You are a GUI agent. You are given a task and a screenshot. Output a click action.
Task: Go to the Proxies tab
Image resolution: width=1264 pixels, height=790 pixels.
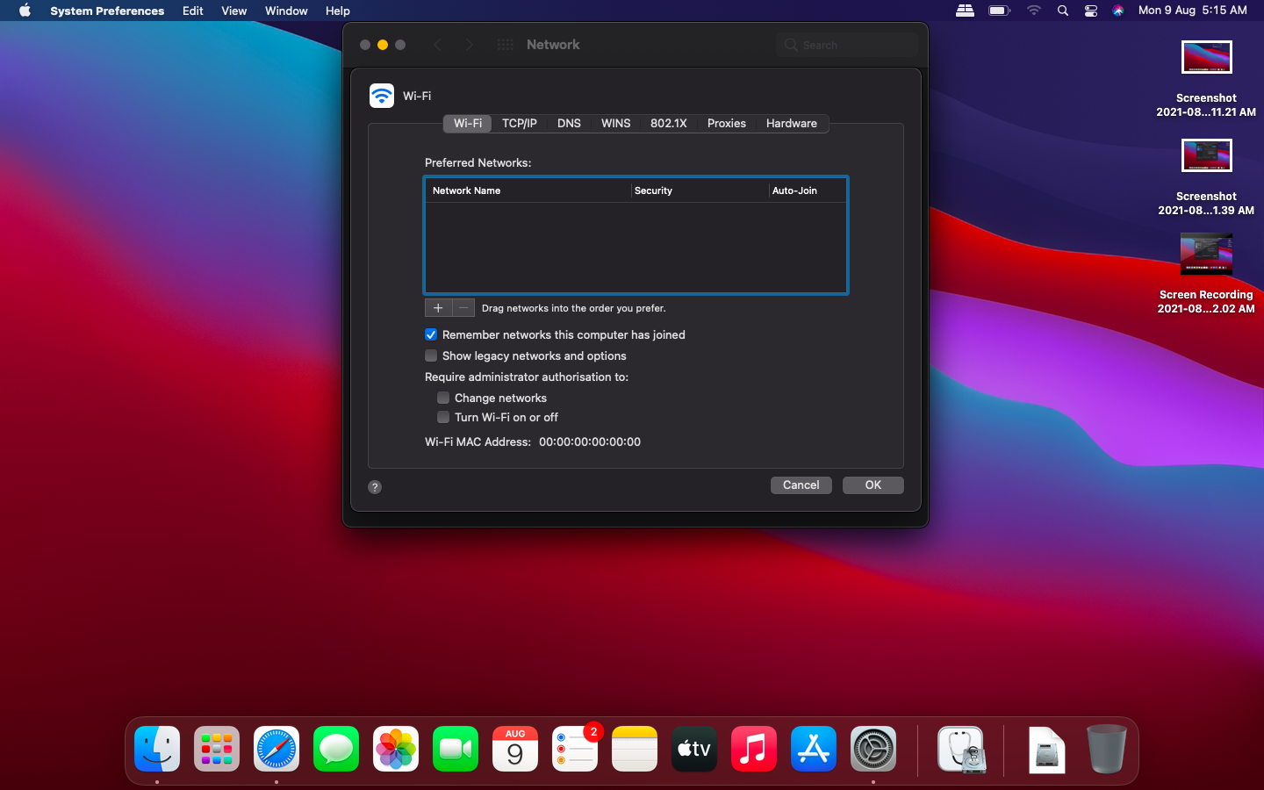pyautogui.click(x=727, y=124)
